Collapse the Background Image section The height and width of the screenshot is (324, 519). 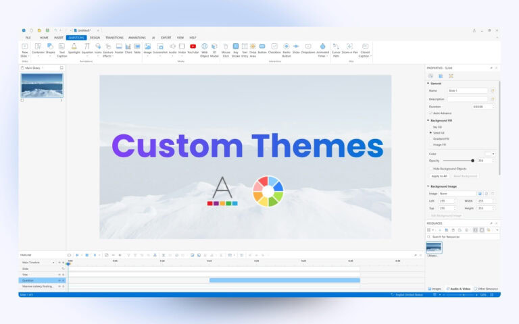click(x=428, y=186)
